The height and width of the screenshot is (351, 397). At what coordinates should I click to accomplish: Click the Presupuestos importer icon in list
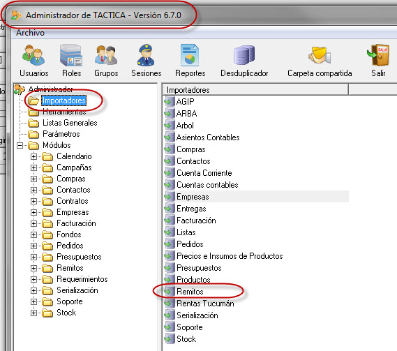tap(170, 268)
